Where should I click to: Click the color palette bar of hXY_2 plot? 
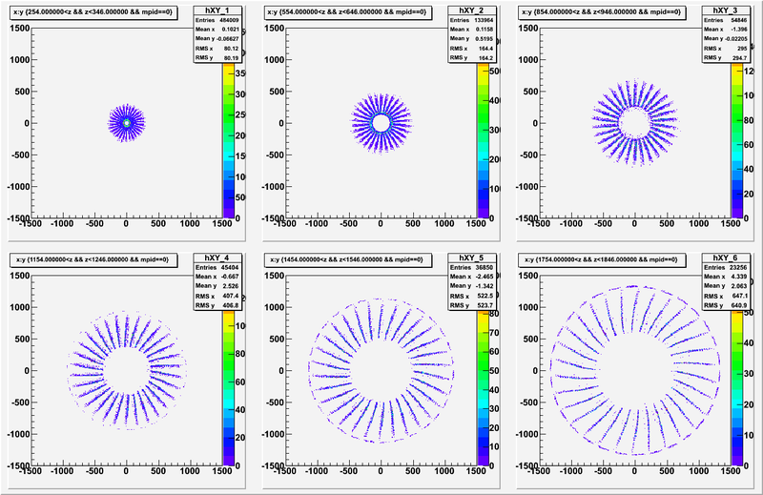(x=483, y=140)
